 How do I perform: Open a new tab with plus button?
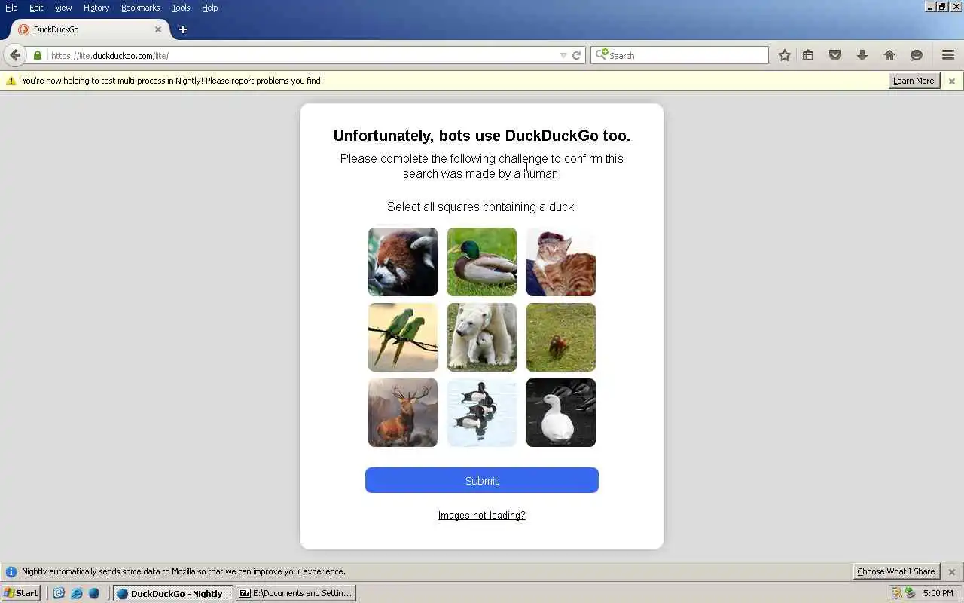tap(182, 29)
